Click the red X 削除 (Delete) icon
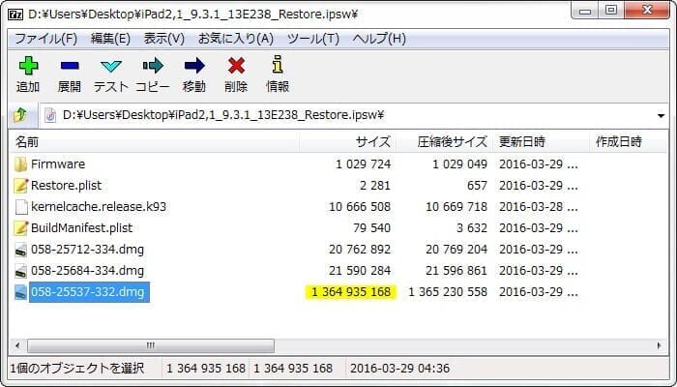677x387 pixels. point(236,66)
